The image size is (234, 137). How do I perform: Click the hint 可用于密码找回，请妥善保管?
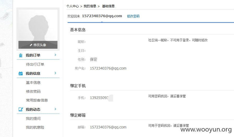tap(169, 126)
